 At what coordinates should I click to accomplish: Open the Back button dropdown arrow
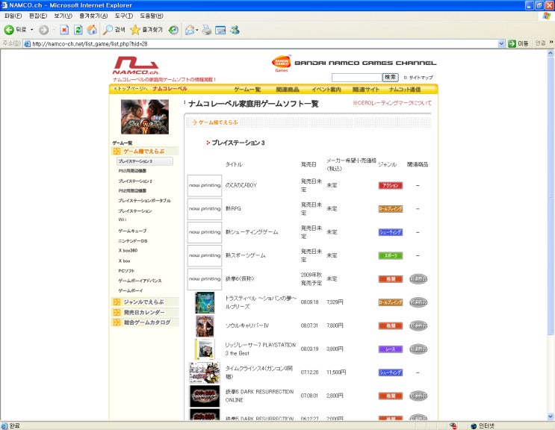(32, 30)
